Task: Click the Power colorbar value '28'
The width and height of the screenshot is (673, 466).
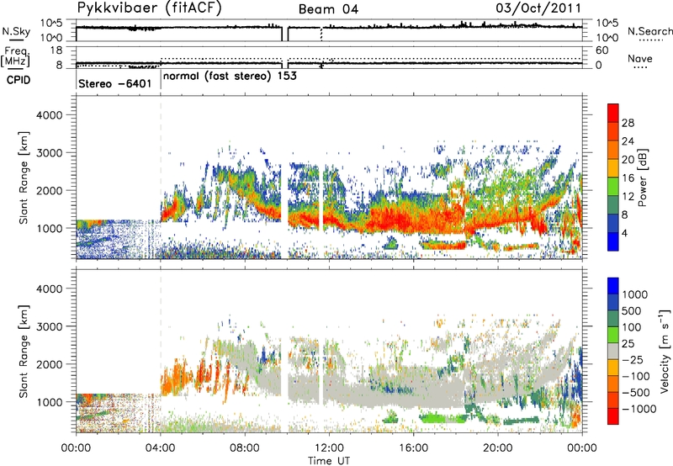Action: pos(628,123)
